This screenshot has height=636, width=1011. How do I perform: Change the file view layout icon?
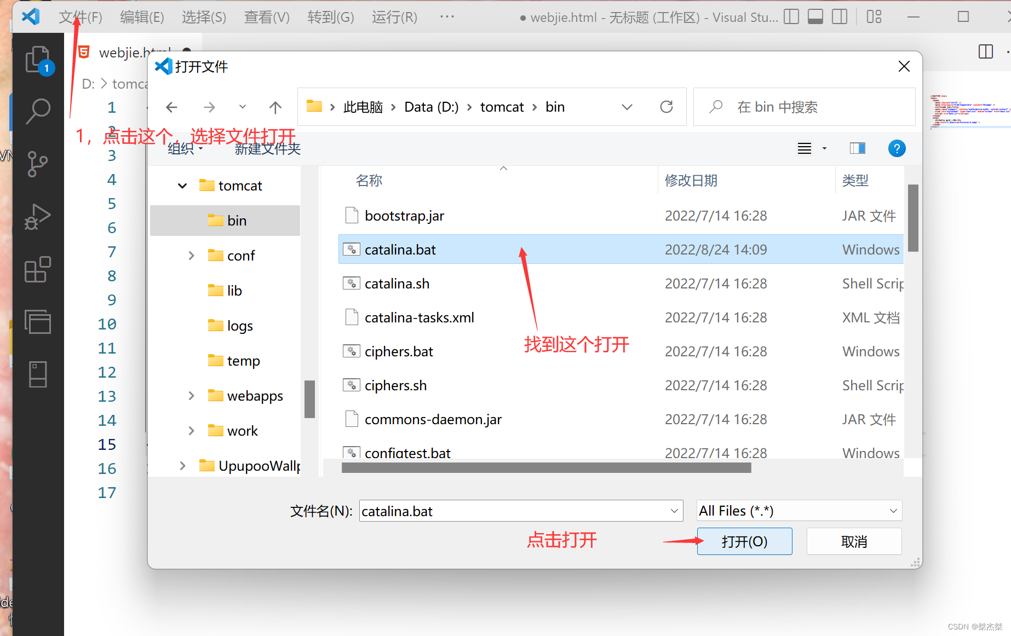(x=805, y=148)
